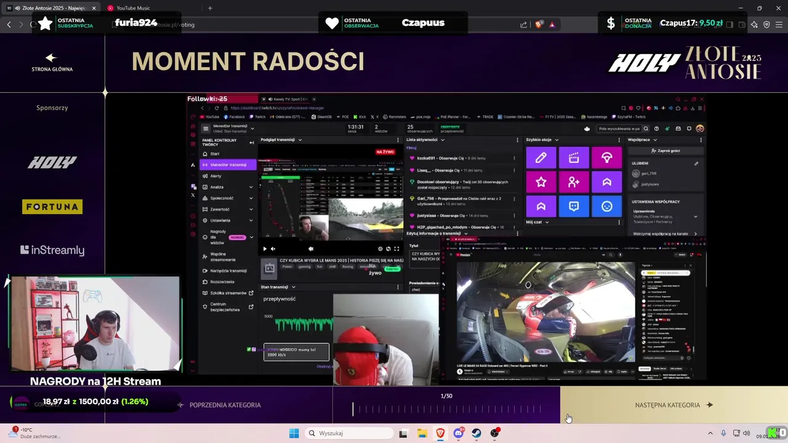The width and height of the screenshot is (788, 443).
Task: Open Steam from taskbar
Action: pos(476,433)
